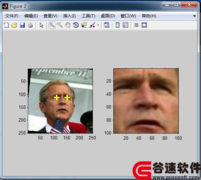Click the Show Plot Tools icon
Image resolution: width=201 pixels, height=180 pixels.
click(144, 25)
